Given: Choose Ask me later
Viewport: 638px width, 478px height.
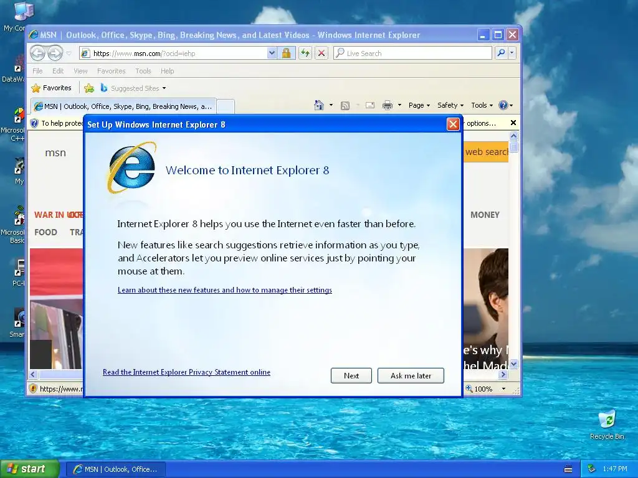Looking at the screenshot, I should (411, 375).
